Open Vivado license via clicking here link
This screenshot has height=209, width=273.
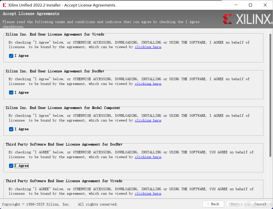148,47
